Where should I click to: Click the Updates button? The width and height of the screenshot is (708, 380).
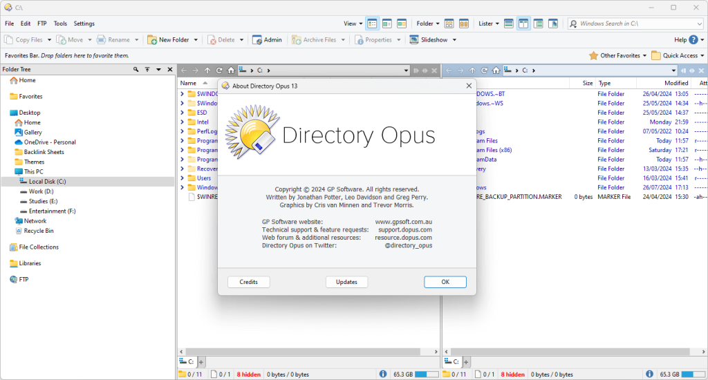[346, 282]
